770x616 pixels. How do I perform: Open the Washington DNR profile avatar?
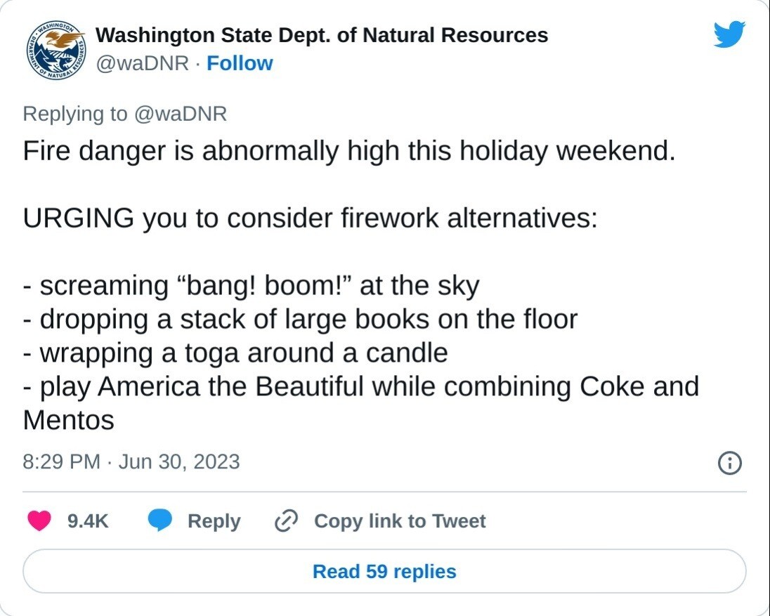coord(56,50)
